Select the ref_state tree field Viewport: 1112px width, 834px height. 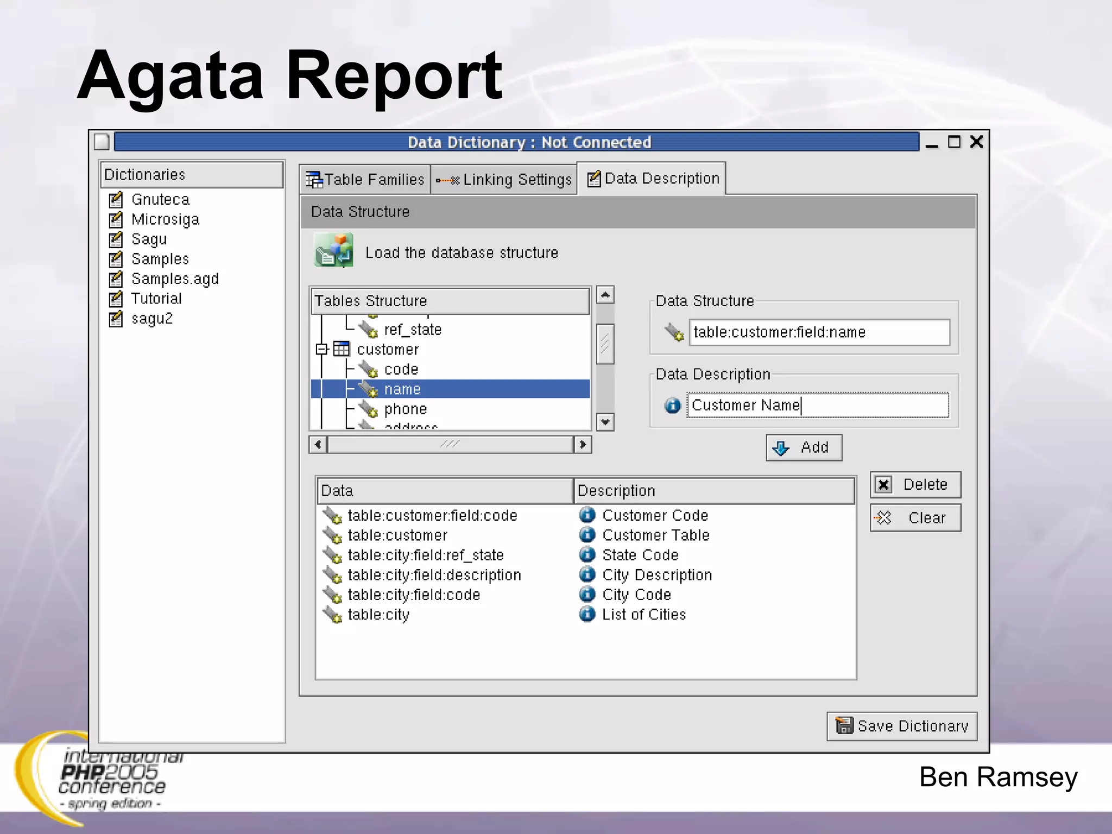click(413, 330)
